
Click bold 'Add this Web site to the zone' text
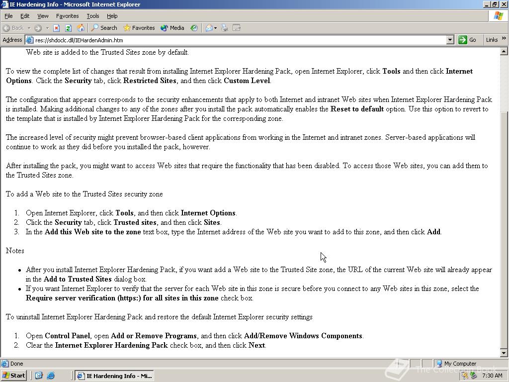[x=93, y=232]
